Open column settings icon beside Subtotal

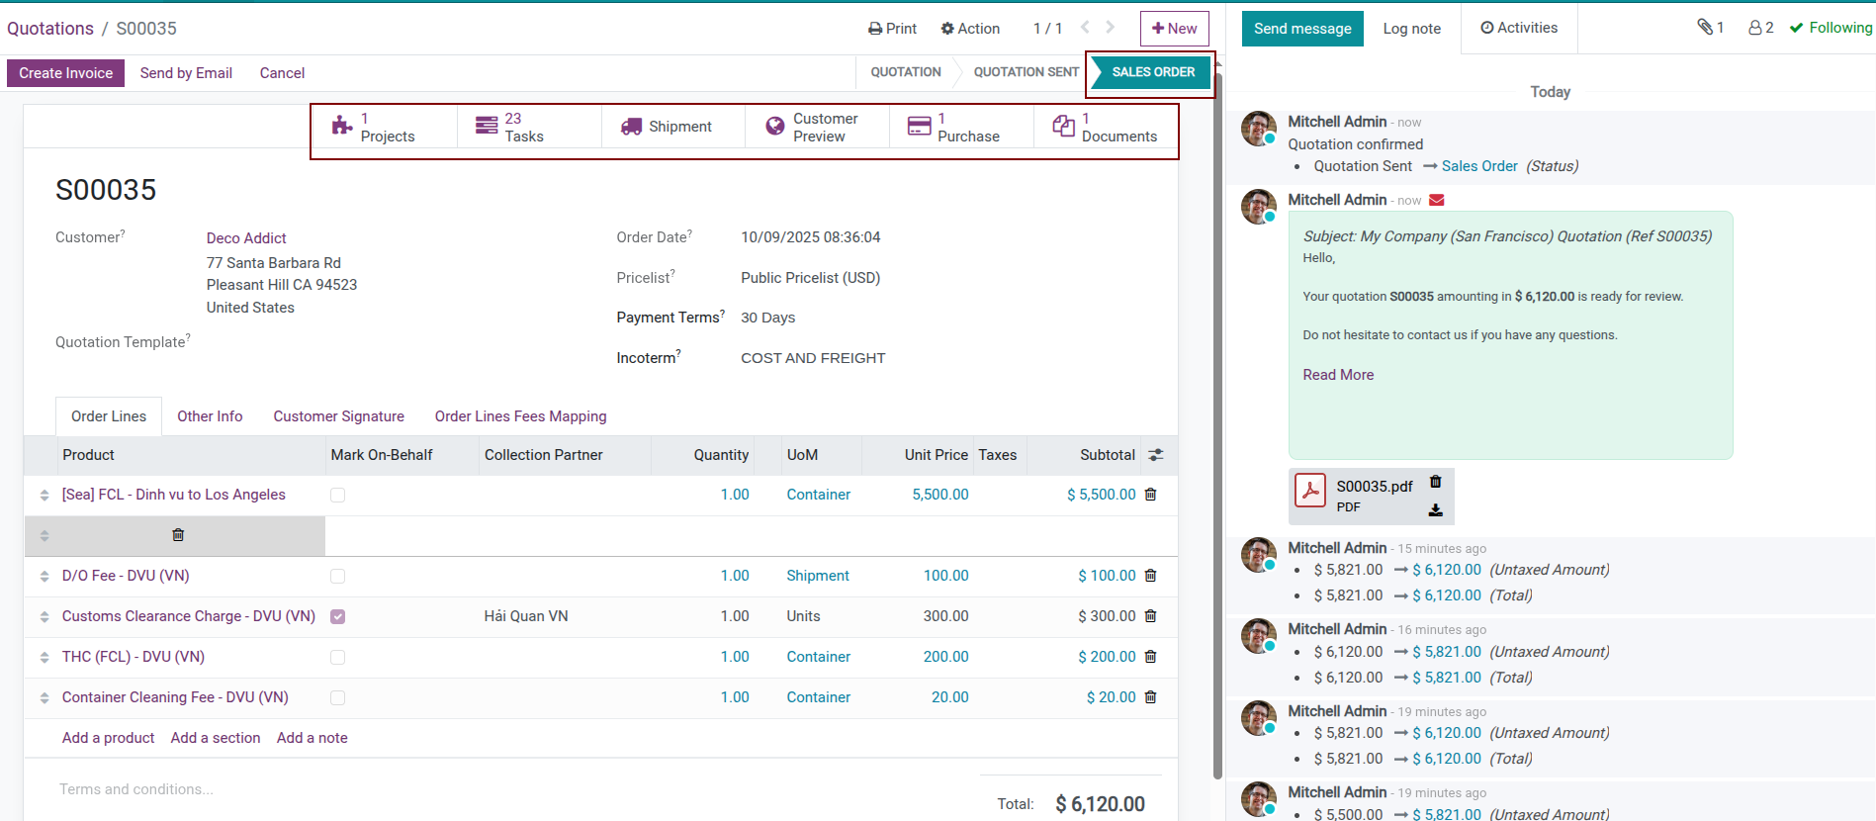coord(1155,455)
